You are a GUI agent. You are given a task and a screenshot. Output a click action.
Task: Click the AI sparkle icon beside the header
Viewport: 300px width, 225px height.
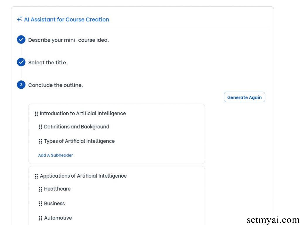pyautogui.click(x=20, y=19)
